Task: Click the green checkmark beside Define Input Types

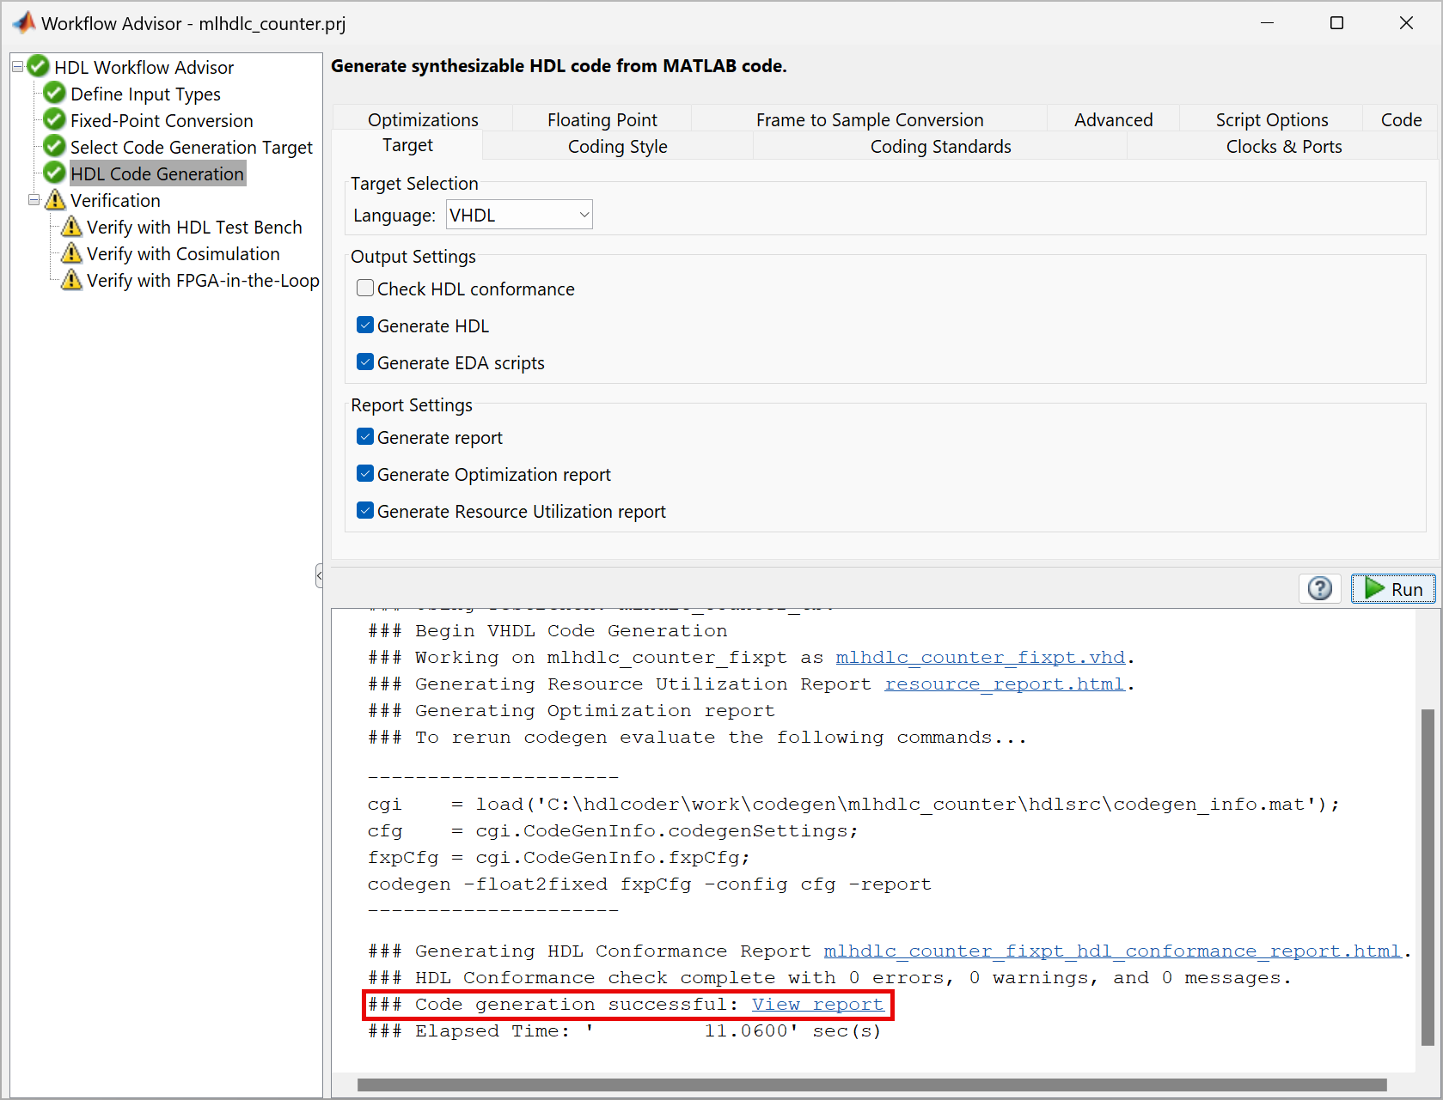Action: 53,94
